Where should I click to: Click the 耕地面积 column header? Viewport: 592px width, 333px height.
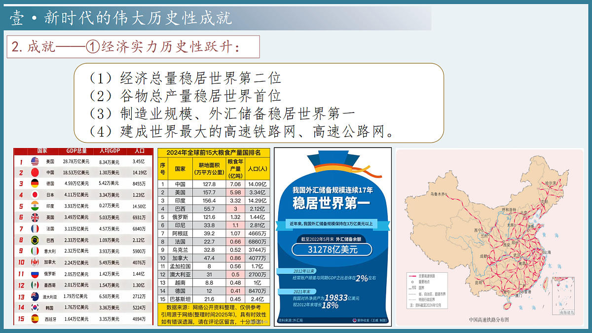click(209, 169)
